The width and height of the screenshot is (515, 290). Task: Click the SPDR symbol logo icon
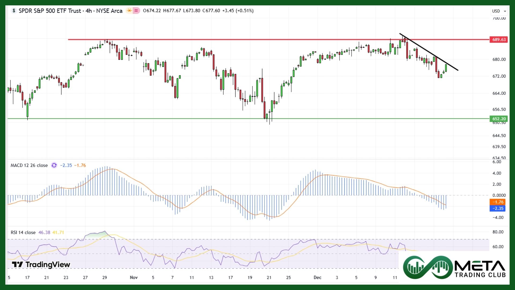[14, 11]
